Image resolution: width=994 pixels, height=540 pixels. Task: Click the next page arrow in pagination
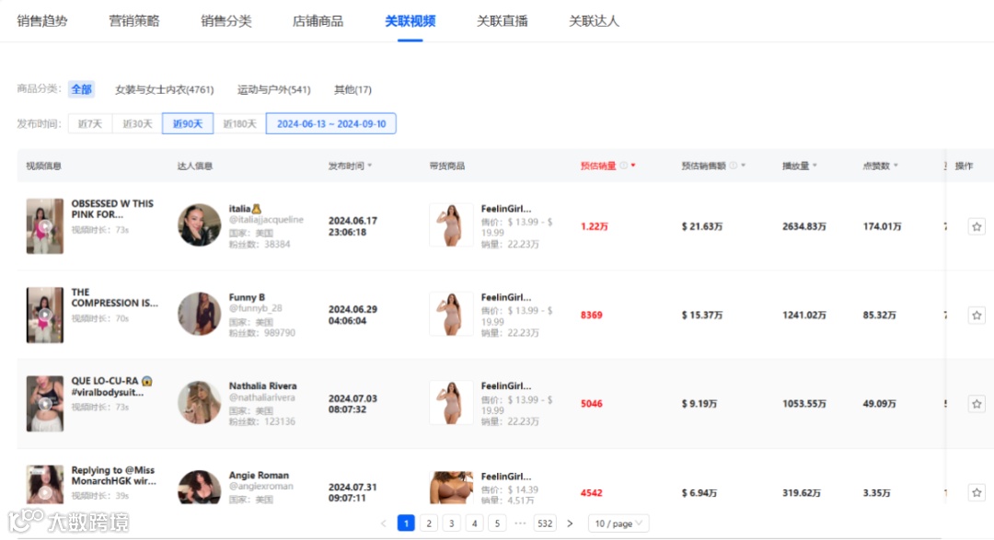point(570,523)
